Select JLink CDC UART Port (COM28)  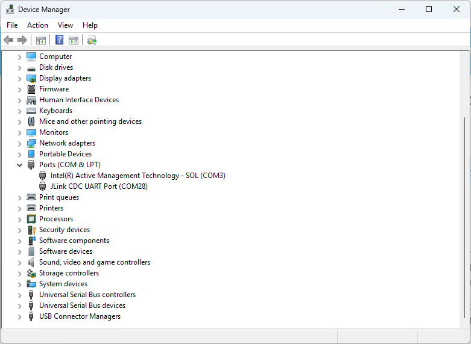99,186
